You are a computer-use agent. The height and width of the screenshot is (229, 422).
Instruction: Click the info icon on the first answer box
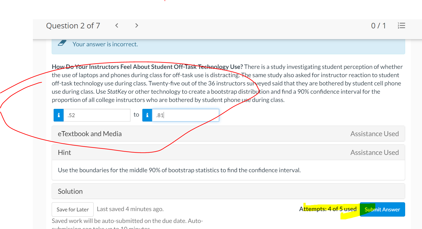pos(58,115)
